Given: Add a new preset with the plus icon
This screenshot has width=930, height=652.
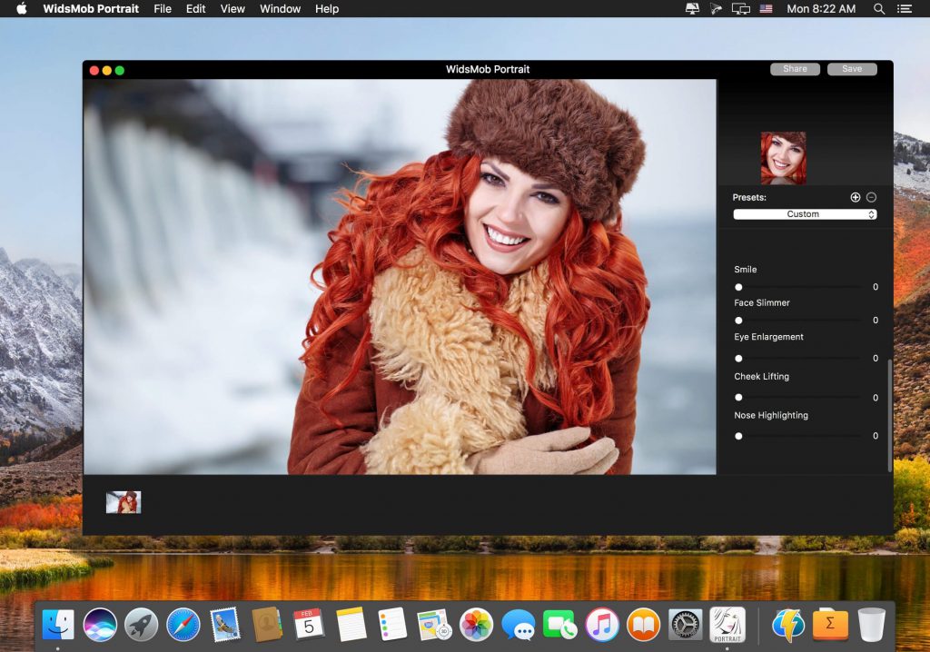Looking at the screenshot, I should (x=855, y=196).
